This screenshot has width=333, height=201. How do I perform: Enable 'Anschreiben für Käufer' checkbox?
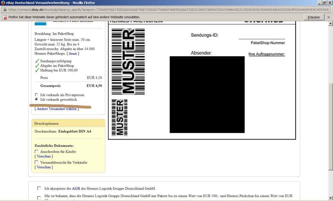click(37, 152)
